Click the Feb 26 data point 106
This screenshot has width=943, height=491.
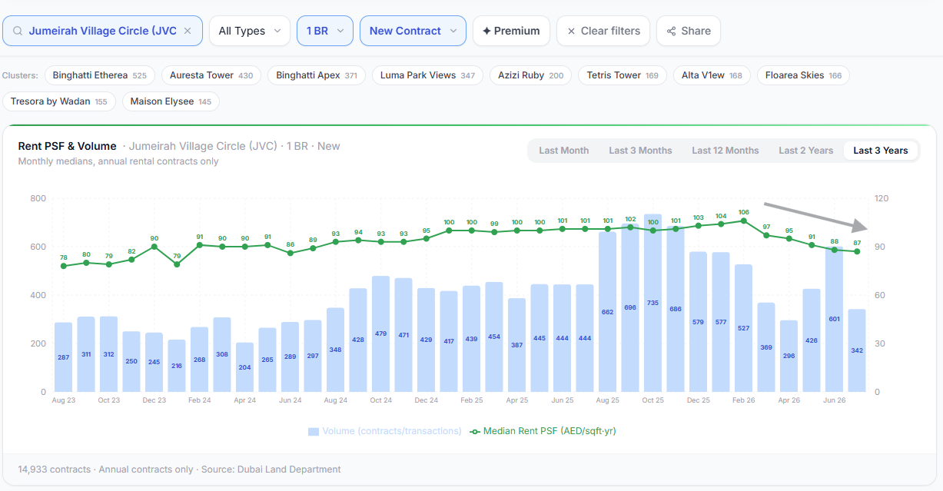(x=744, y=221)
